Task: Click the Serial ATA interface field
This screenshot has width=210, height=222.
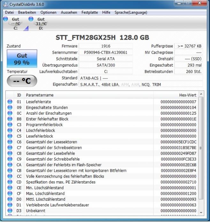Action: click(106, 59)
